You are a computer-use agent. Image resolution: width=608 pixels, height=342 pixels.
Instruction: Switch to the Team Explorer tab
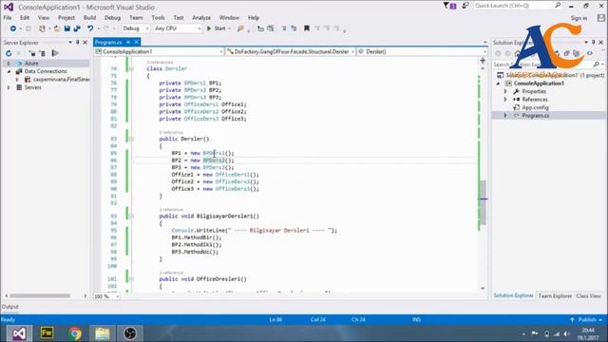point(555,295)
